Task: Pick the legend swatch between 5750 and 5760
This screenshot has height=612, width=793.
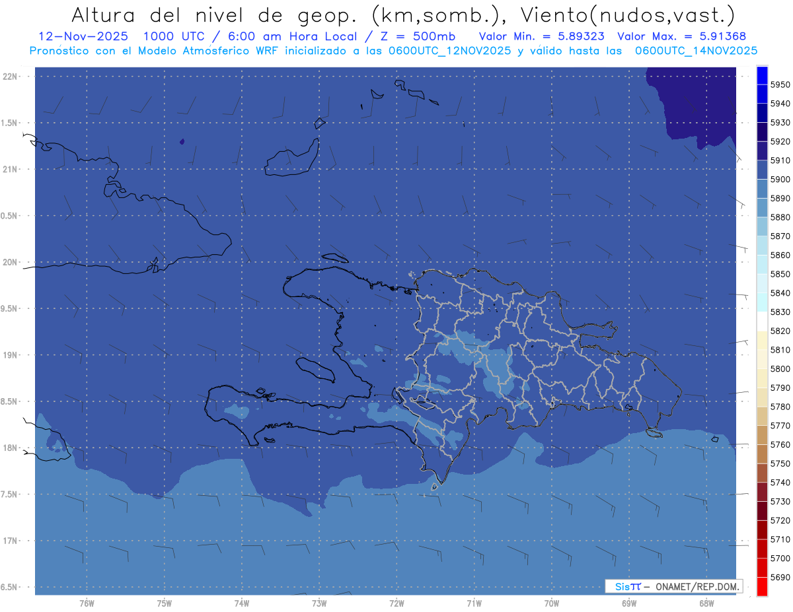Action: [x=761, y=454]
